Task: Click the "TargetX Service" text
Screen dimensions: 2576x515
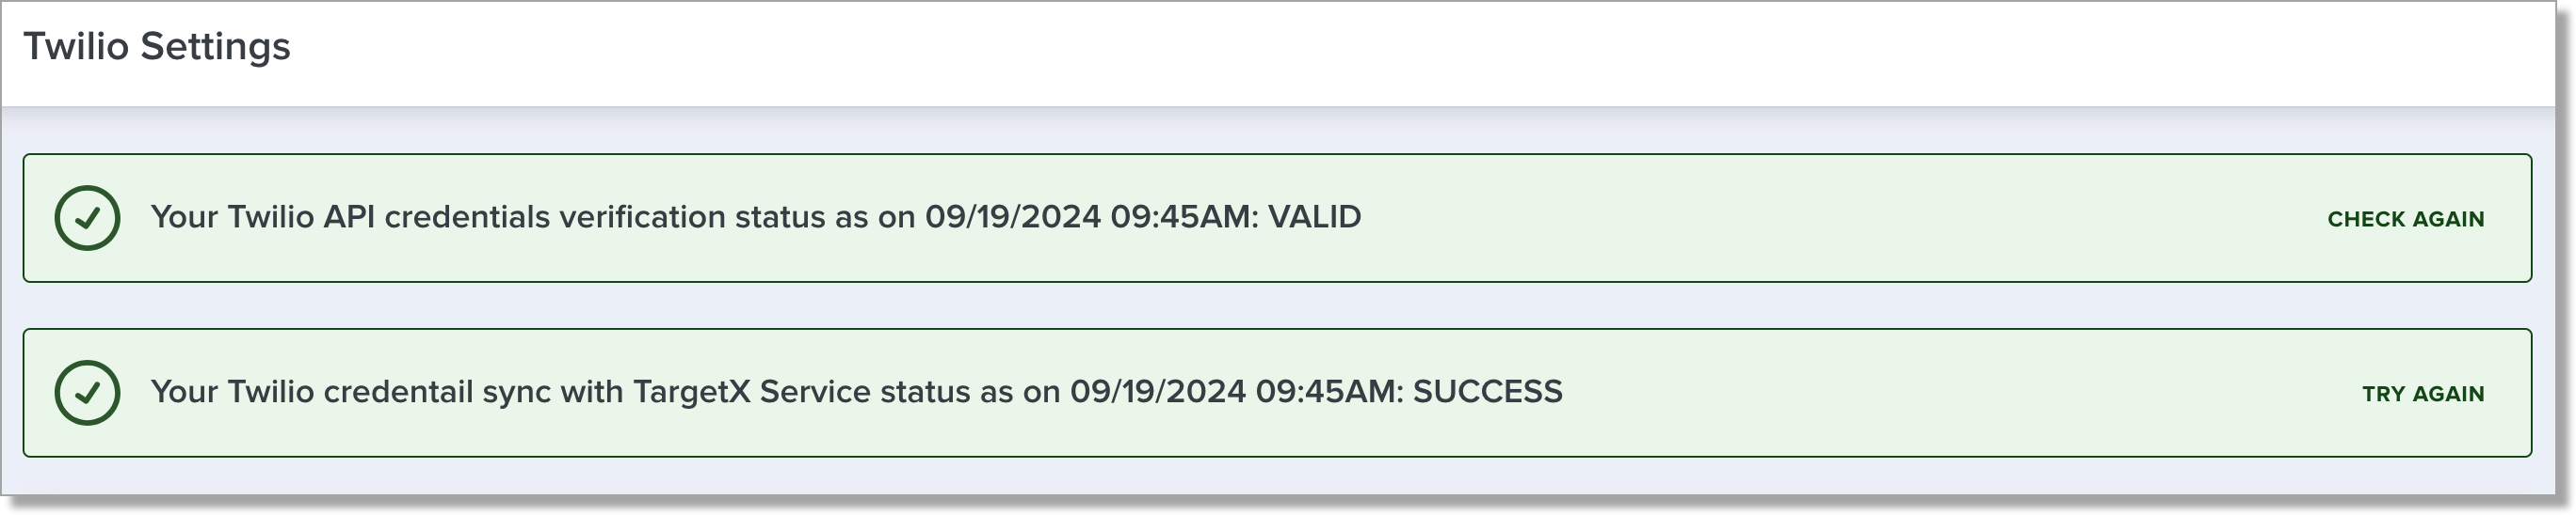Action: [751, 392]
